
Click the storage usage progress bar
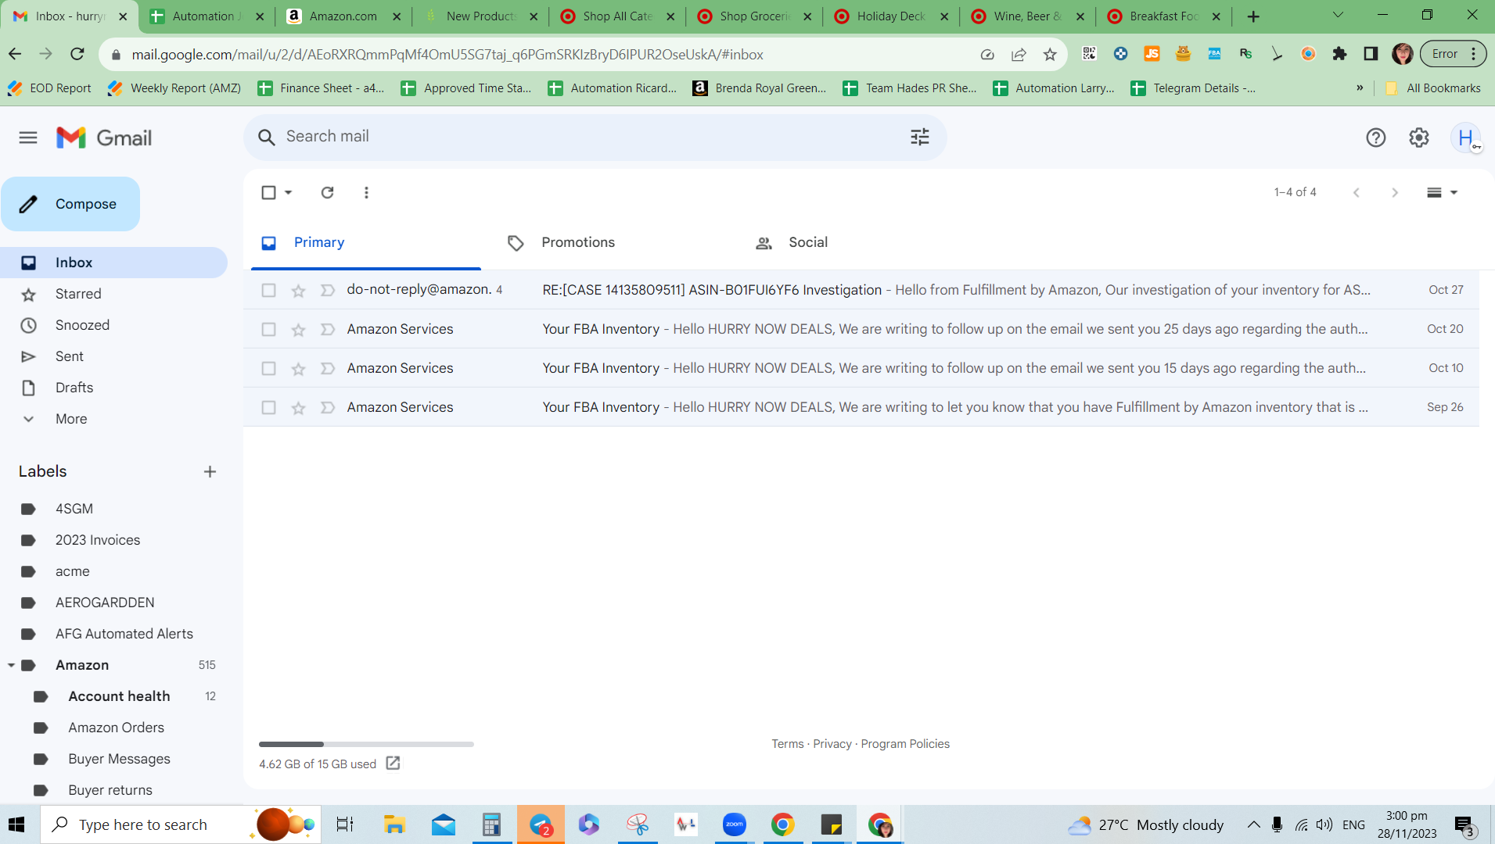(x=366, y=744)
